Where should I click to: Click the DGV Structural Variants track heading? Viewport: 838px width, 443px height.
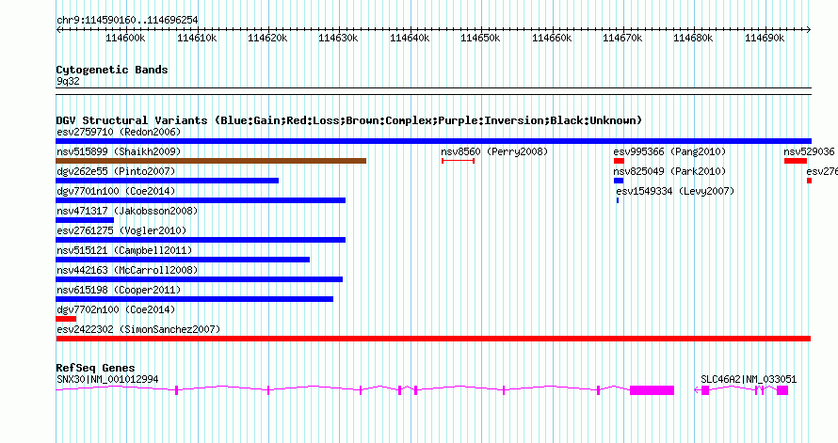[349, 120]
